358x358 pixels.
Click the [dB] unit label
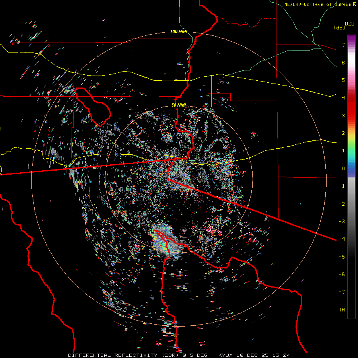339,27
